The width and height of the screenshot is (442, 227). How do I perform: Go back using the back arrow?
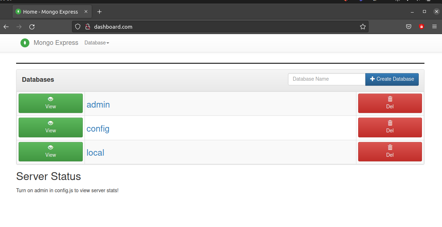[6, 27]
